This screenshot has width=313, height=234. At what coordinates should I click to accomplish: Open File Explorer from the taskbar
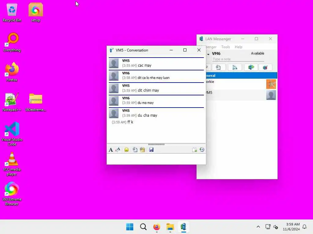(170, 227)
